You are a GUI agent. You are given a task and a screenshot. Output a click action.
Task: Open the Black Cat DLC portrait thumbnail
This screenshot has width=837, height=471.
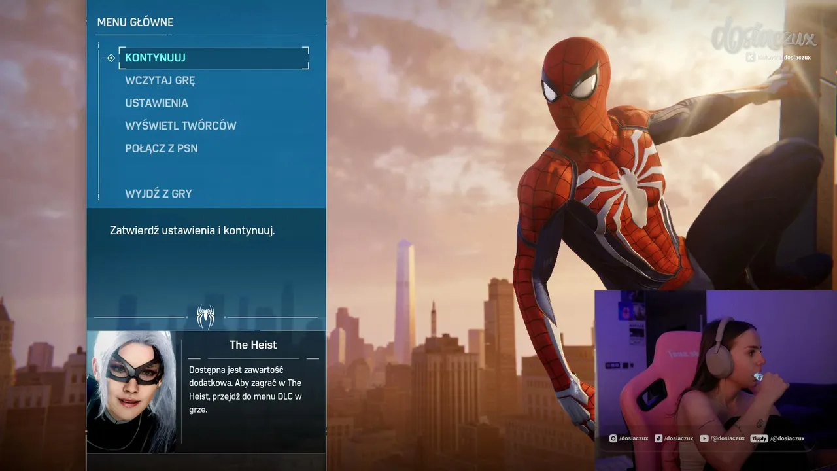click(x=132, y=391)
